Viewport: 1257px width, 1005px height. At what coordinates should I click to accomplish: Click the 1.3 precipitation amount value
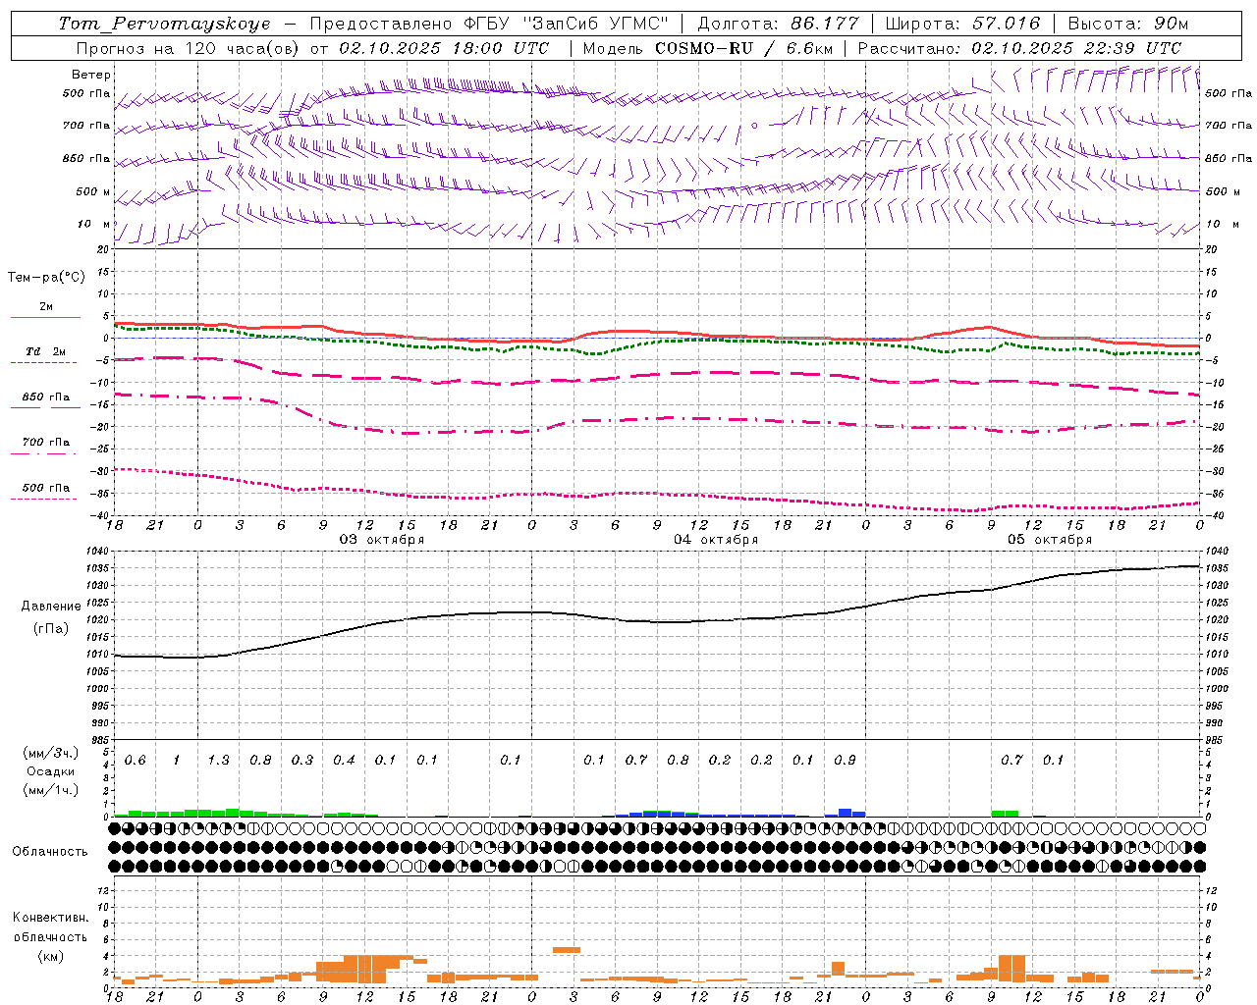pyautogui.click(x=218, y=761)
